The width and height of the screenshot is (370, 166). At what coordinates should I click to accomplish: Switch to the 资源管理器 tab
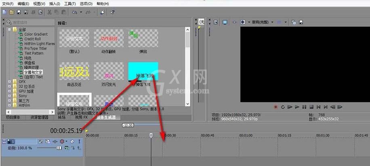click(x=39, y=117)
